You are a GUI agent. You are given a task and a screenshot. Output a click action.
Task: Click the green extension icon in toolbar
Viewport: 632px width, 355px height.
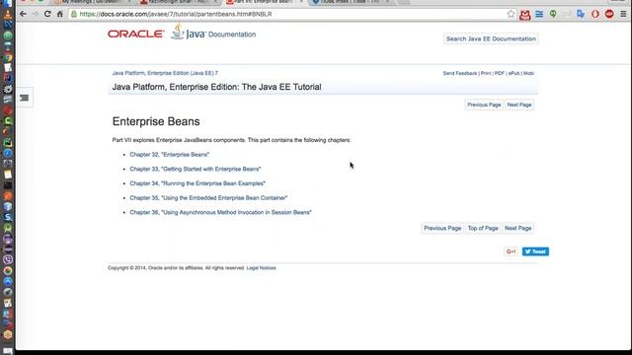[x=553, y=14]
